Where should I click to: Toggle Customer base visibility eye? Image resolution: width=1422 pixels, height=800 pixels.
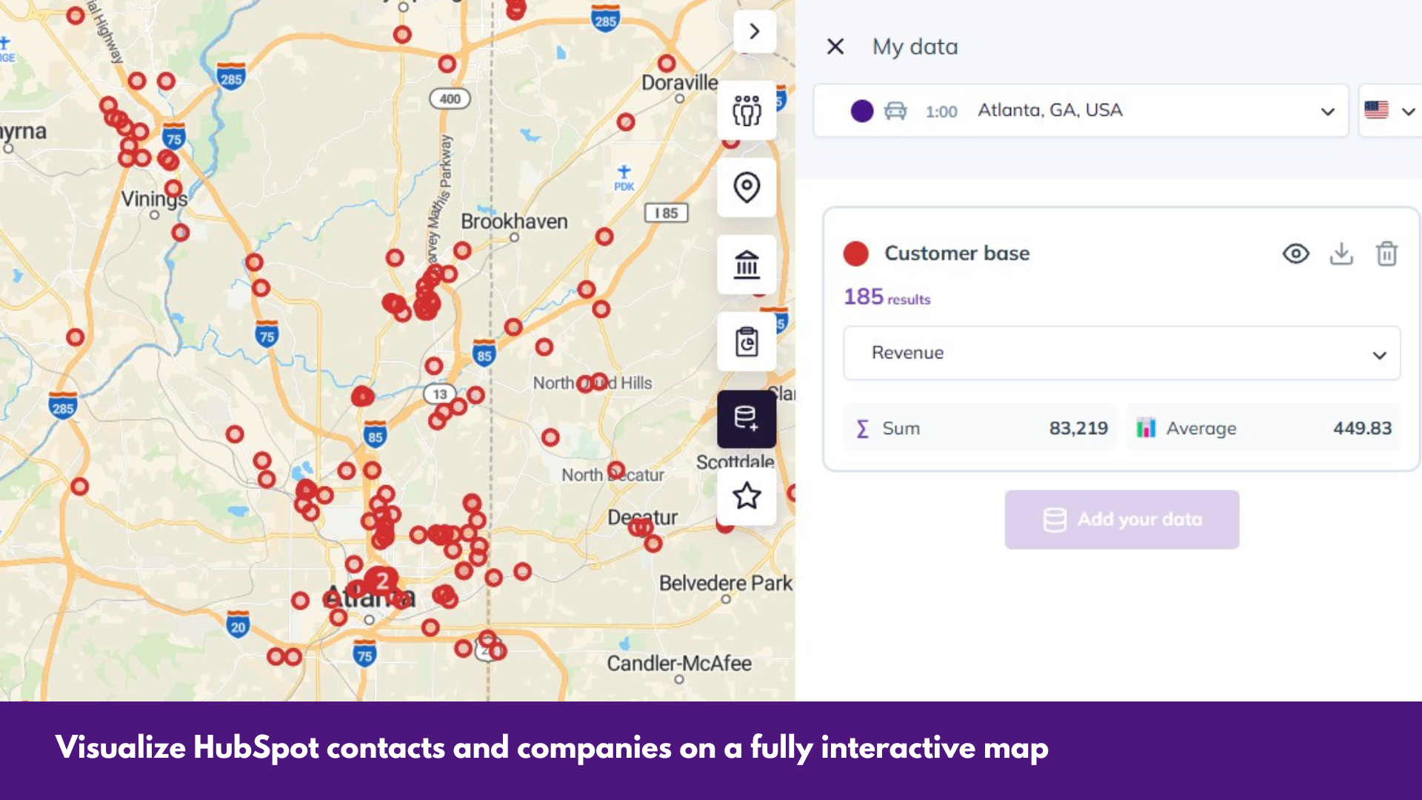pos(1295,254)
